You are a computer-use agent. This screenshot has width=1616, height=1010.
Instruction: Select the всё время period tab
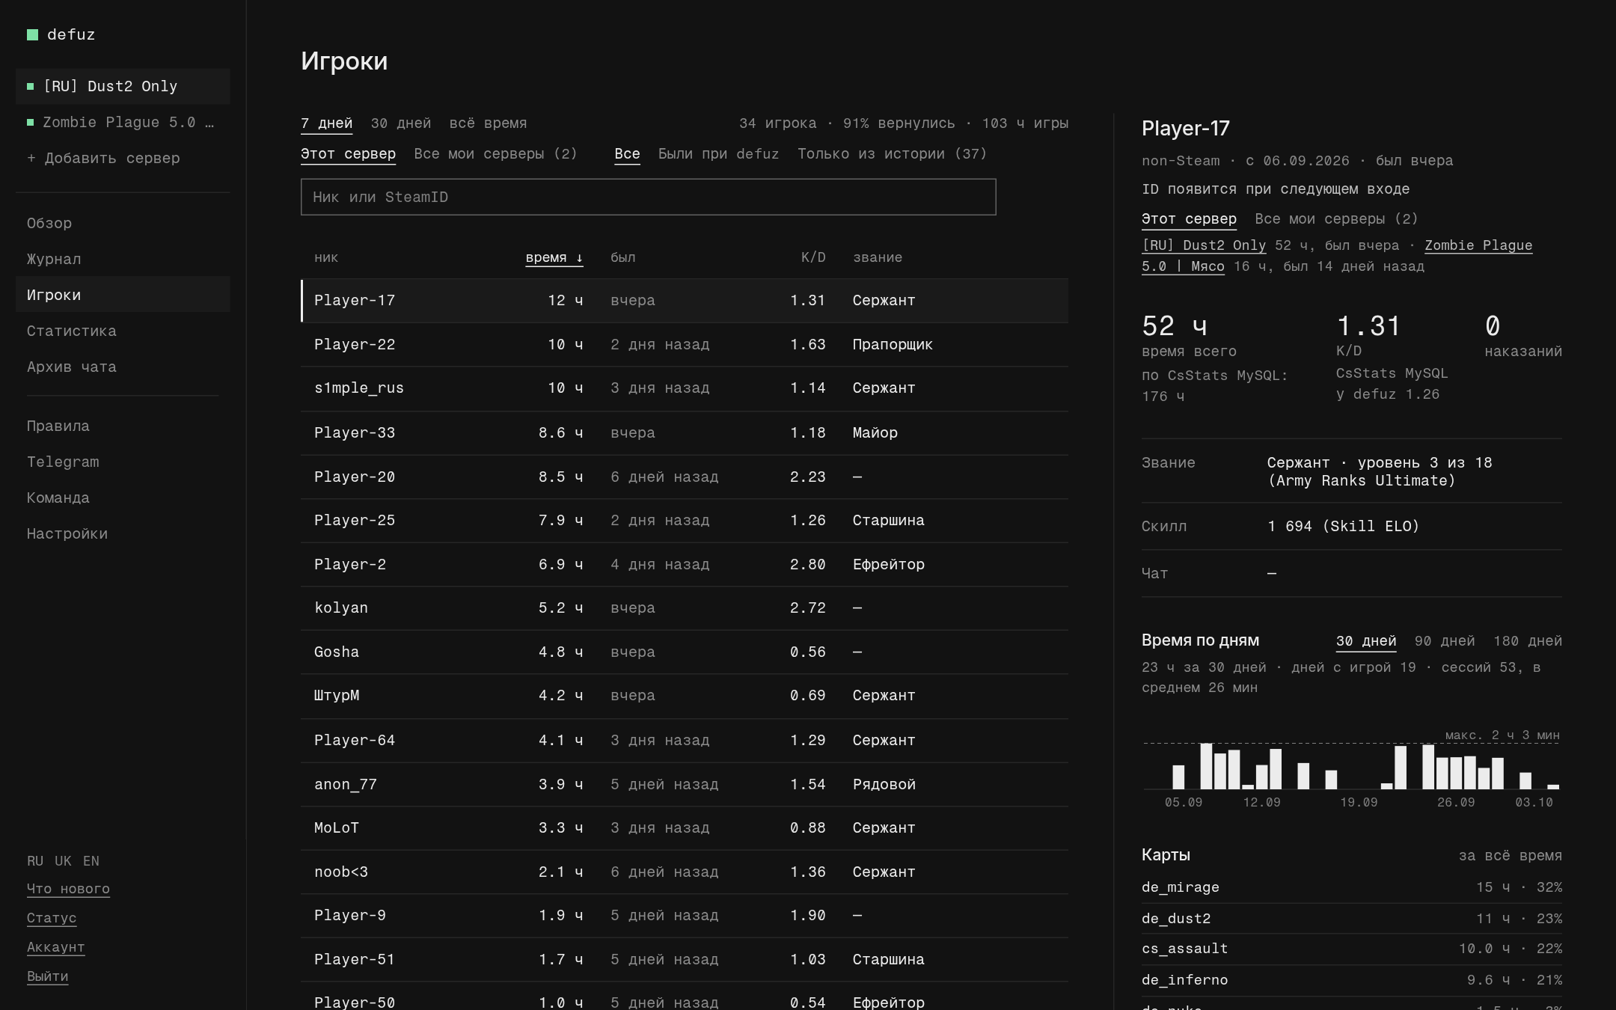[x=488, y=123]
